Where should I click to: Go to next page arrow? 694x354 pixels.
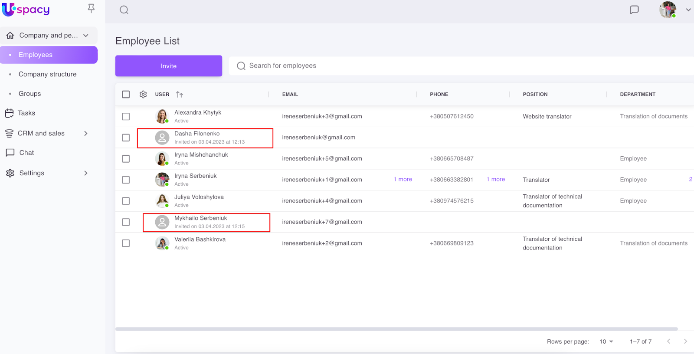685,341
